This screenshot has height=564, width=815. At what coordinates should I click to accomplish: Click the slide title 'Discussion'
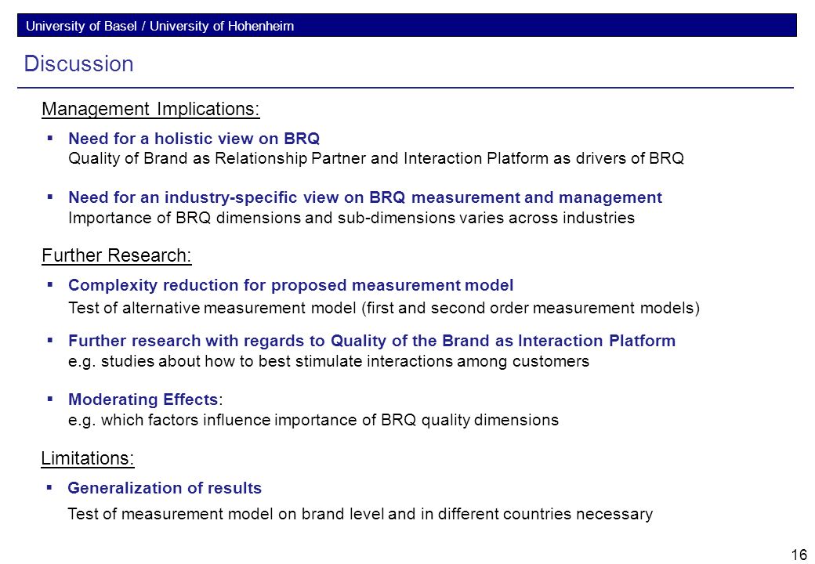click(78, 64)
